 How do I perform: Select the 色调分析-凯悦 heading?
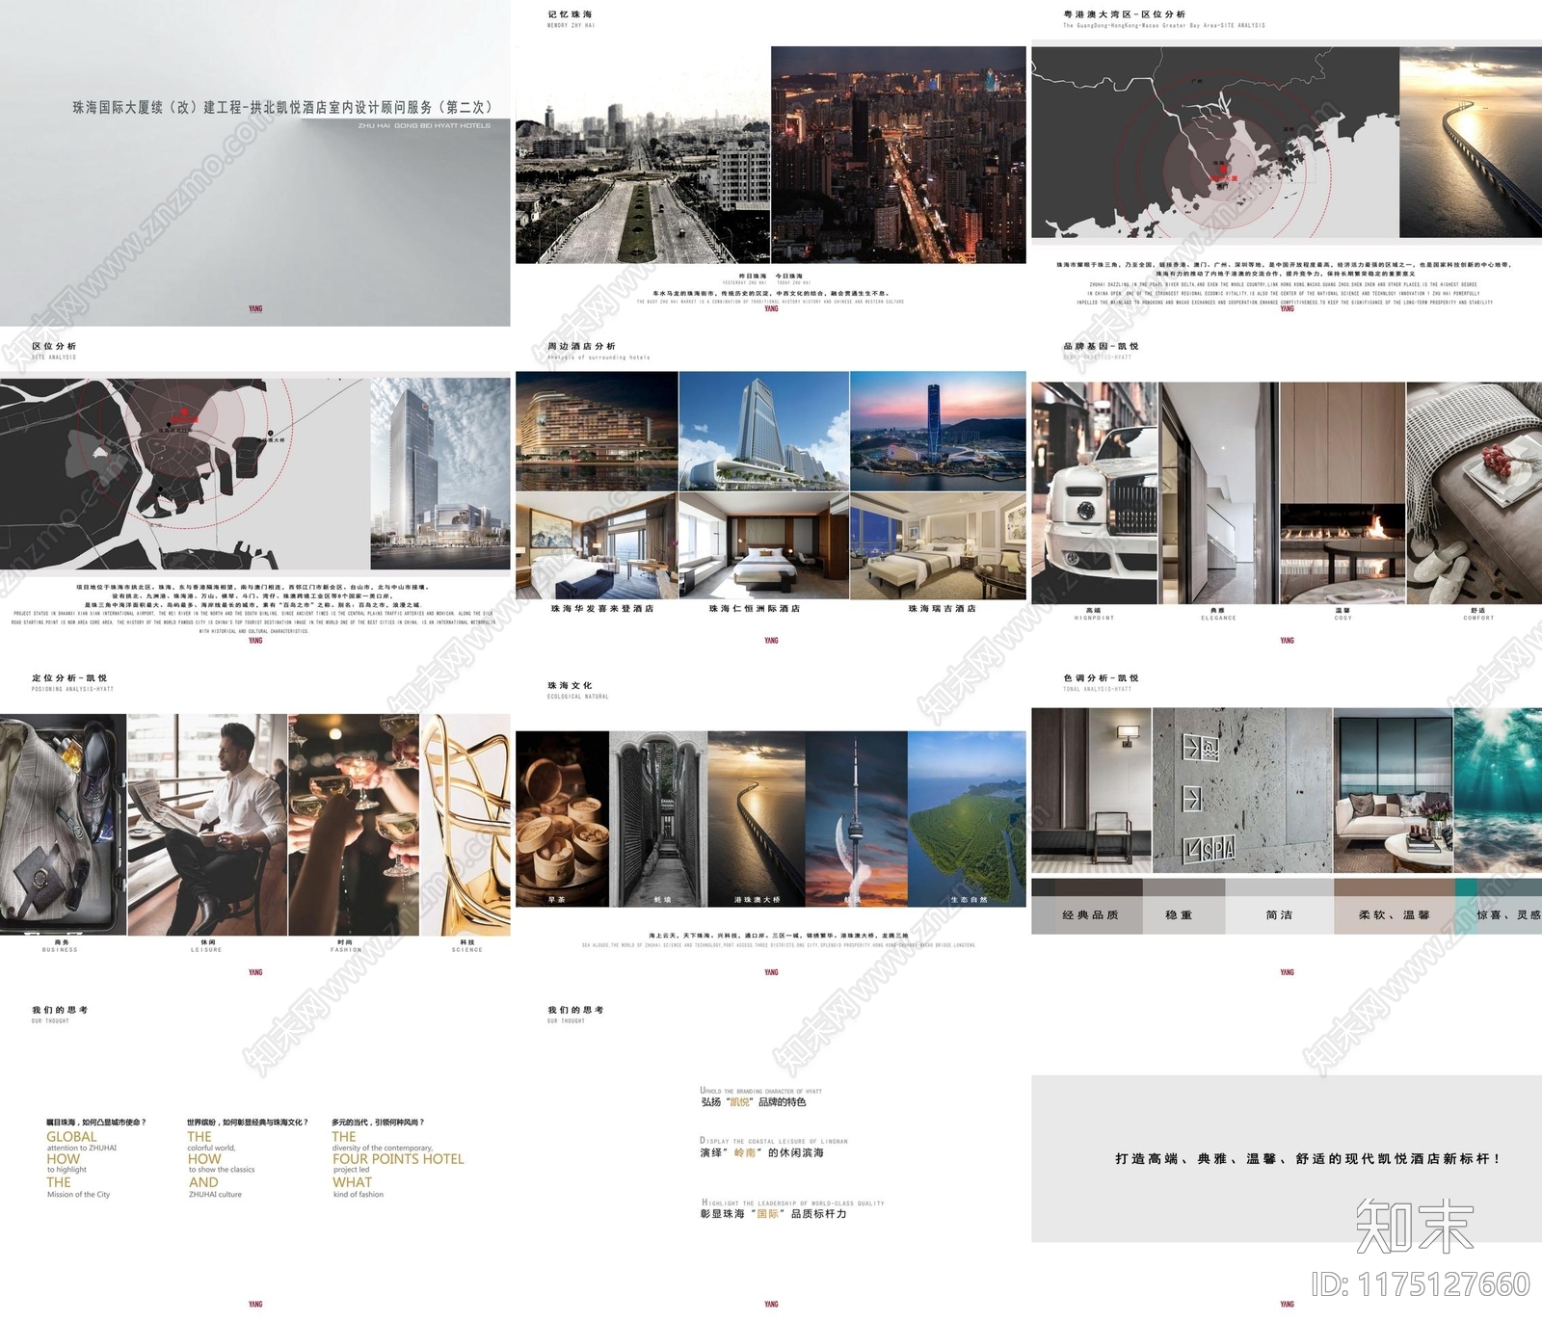1102,678
